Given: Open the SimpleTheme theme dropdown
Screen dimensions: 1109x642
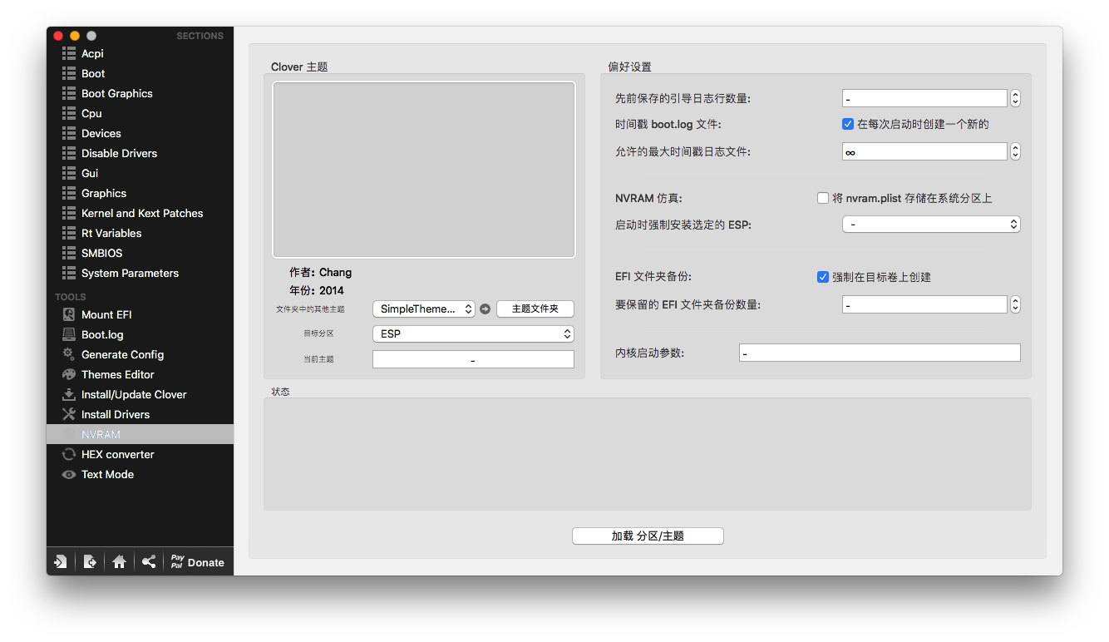Looking at the screenshot, I should (424, 309).
